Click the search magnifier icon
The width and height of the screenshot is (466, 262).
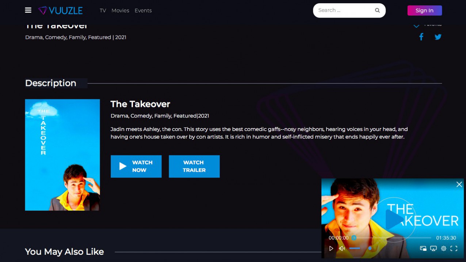point(377,11)
